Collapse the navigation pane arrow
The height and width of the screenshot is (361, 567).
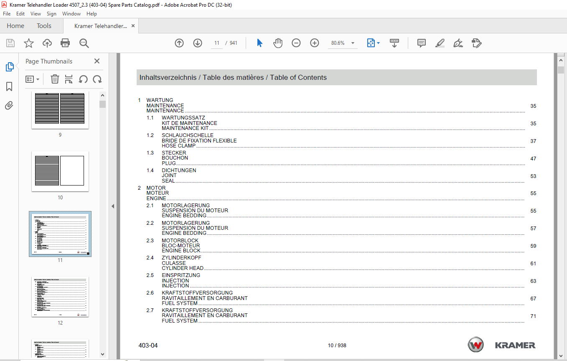[x=112, y=206]
